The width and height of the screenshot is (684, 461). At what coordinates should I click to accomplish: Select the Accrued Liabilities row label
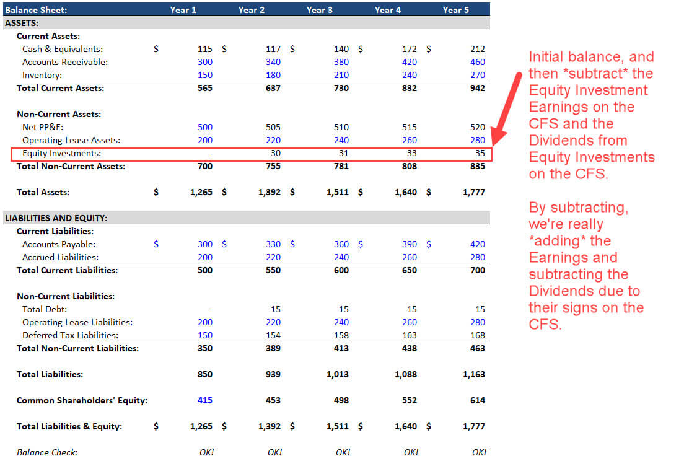click(60, 257)
